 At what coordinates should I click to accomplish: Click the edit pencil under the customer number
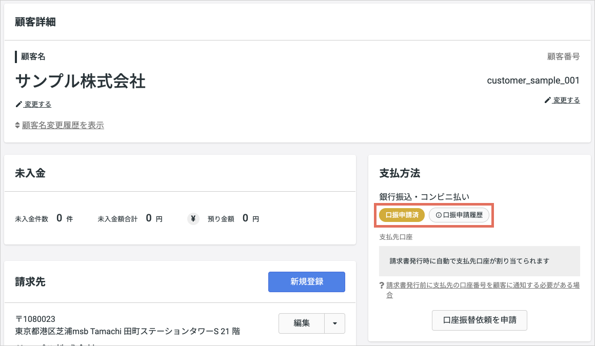547,100
